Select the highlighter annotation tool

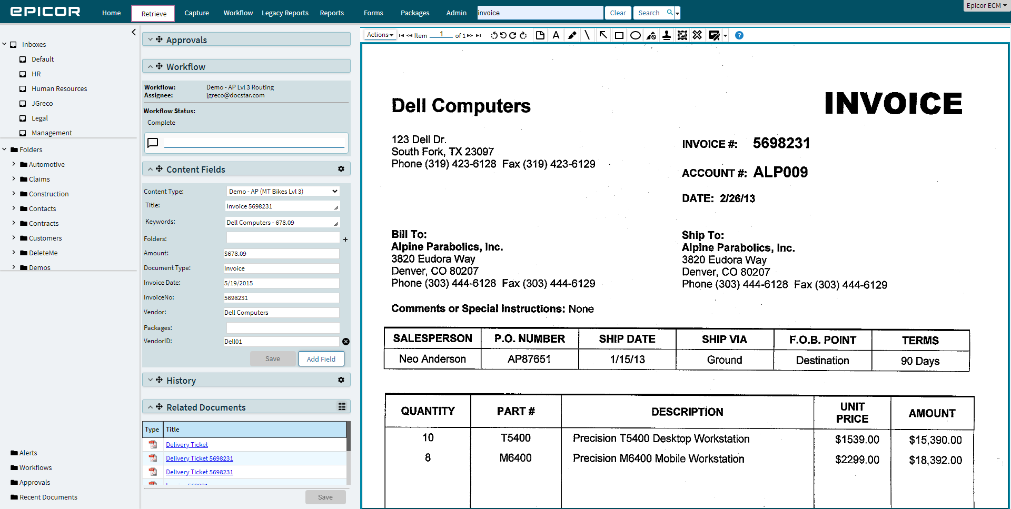(572, 35)
